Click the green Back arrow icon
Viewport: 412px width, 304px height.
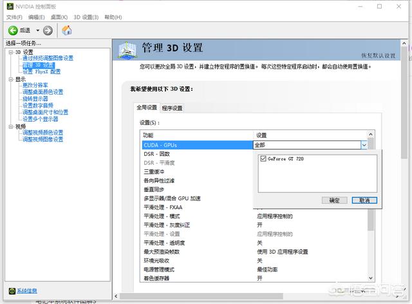(12, 30)
